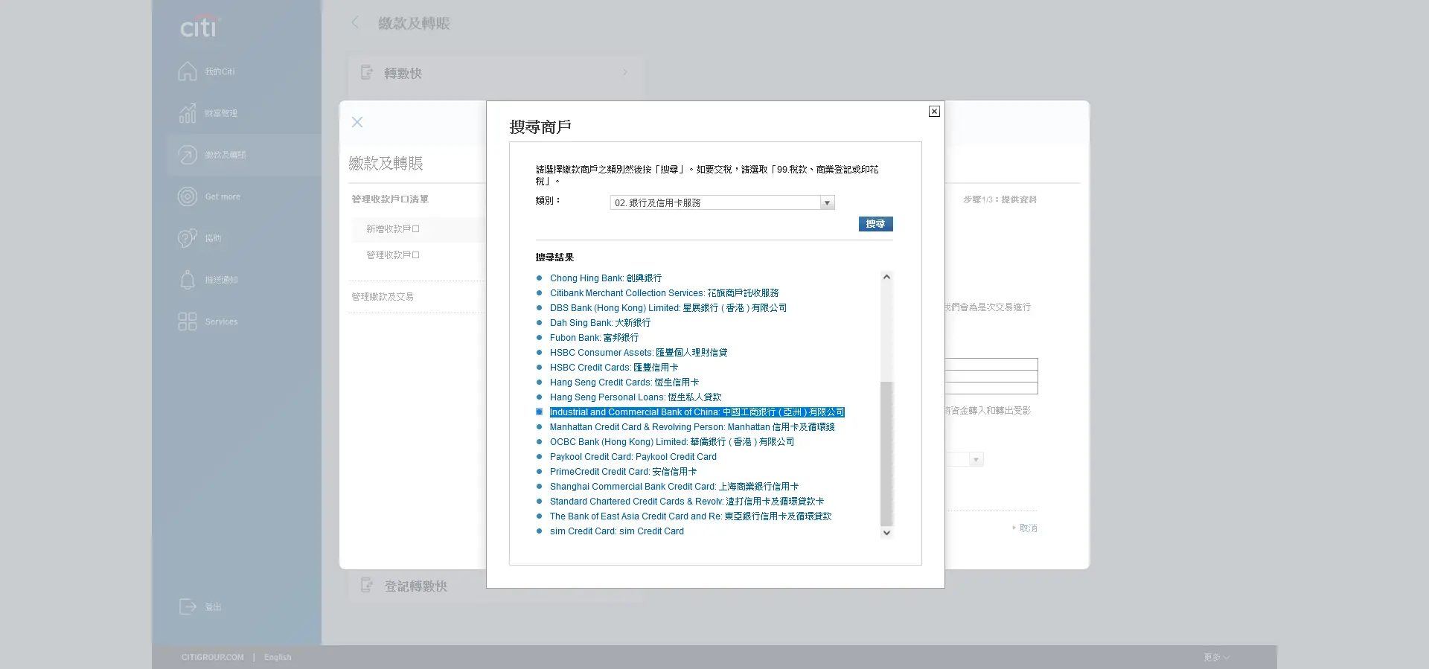The height and width of the screenshot is (669, 1429).
Task: Click the results scrollbar down arrow
Action: pyautogui.click(x=886, y=533)
